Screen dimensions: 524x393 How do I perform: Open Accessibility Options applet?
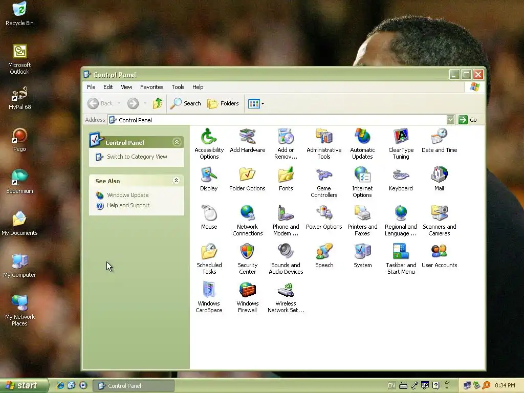pyautogui.click(x=209, y=144)
